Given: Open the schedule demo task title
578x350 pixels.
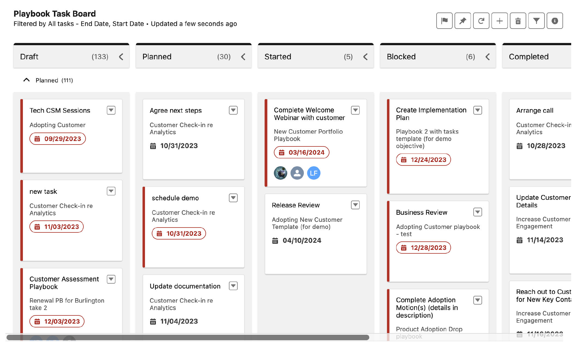Looking at the screenshot, I should coord(175,198).
